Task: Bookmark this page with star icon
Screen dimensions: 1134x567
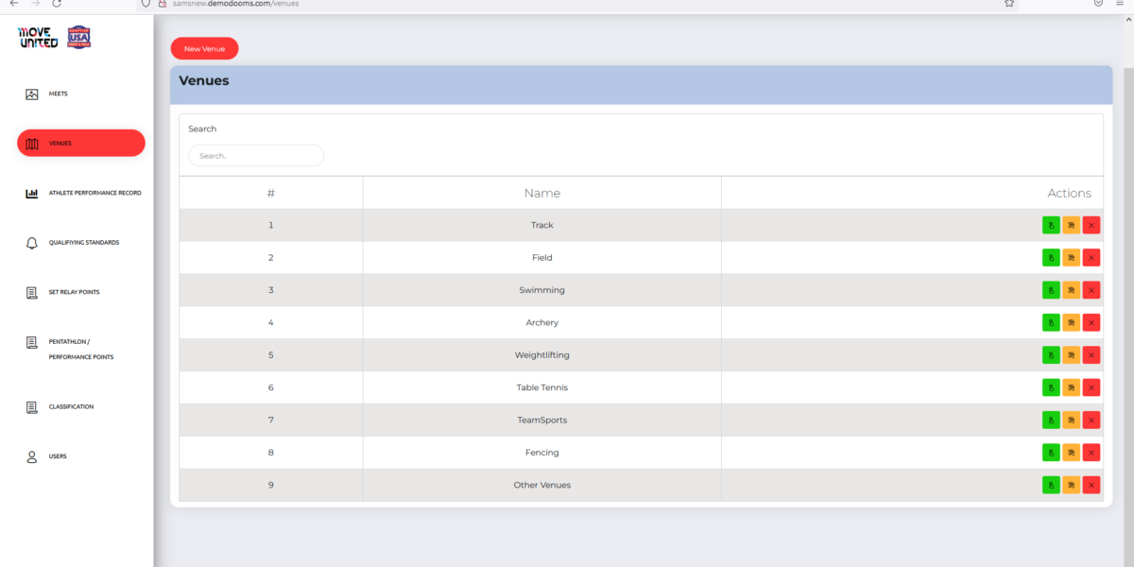Action: [x=1009, y=4]
